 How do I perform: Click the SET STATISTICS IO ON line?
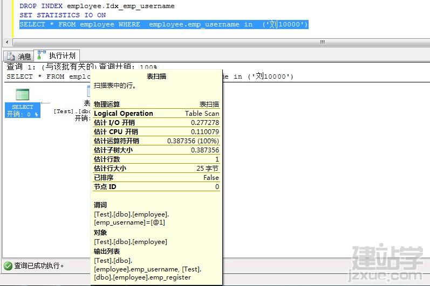tap(63, 15)
